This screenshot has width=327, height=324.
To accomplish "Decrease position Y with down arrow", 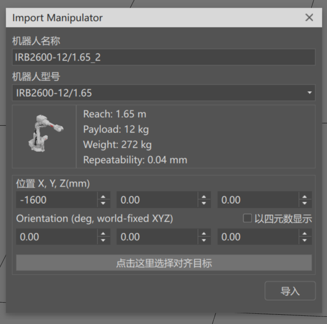I will pos(204,203).
